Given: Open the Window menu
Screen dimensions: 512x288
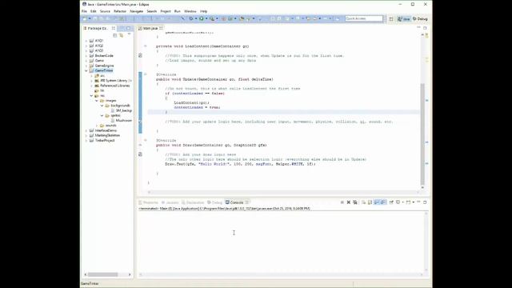Looking at the screenshot, I should pos(190,11).
